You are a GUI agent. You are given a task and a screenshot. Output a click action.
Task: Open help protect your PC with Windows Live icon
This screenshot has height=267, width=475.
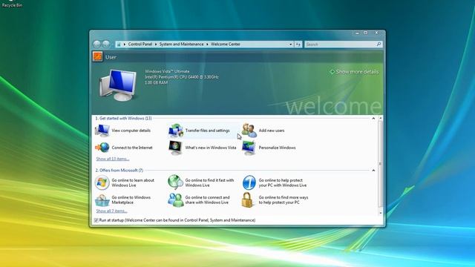point(249,182)
